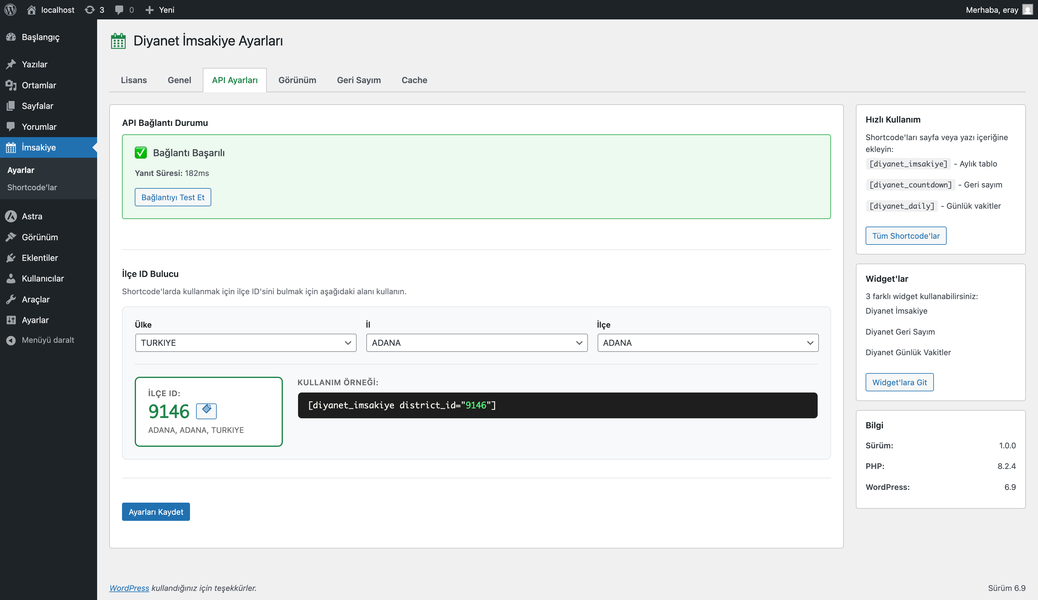Viewport: 1038px width, 600px height.
Task: Open the updates icon showing 3
Action: coord(89,9)
